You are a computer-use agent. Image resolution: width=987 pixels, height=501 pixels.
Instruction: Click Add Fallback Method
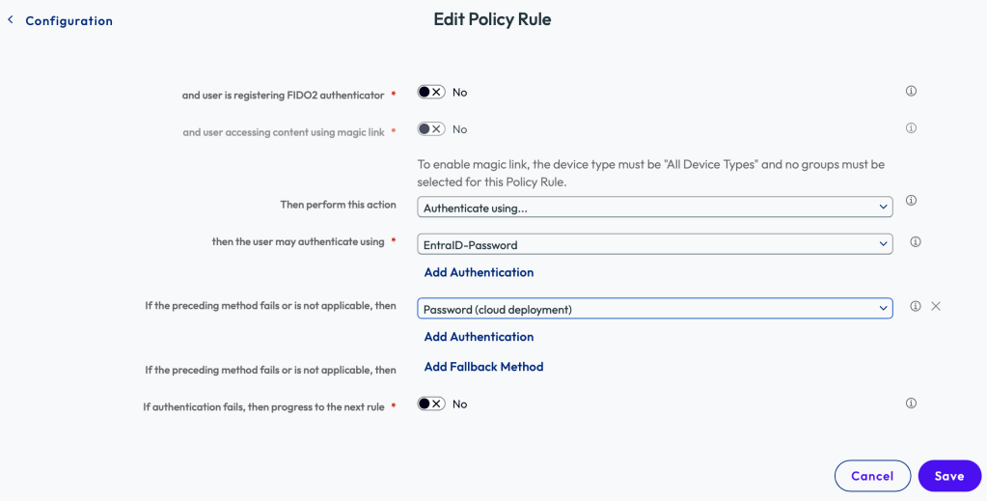click(483, 367)
